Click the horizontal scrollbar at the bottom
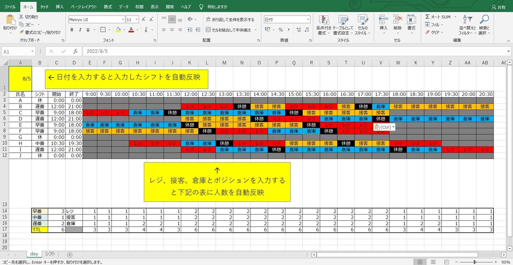This screenshot has height=265, width=513. tap(397, 254)
